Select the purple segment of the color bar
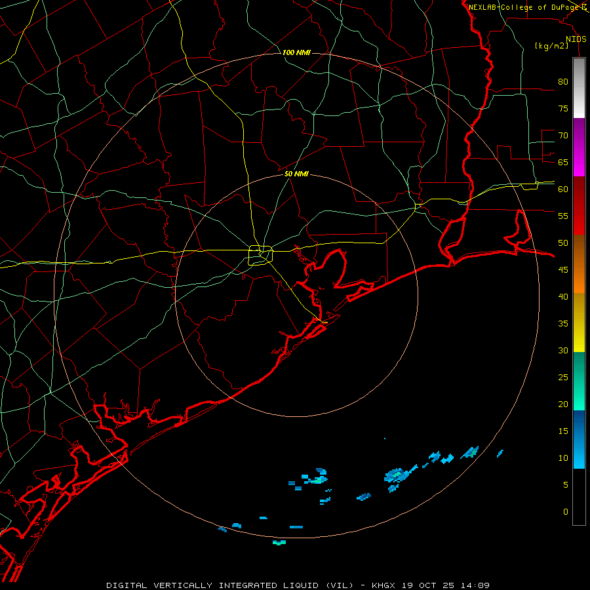The height and width of the screenshot is (590, 590). 579,147
